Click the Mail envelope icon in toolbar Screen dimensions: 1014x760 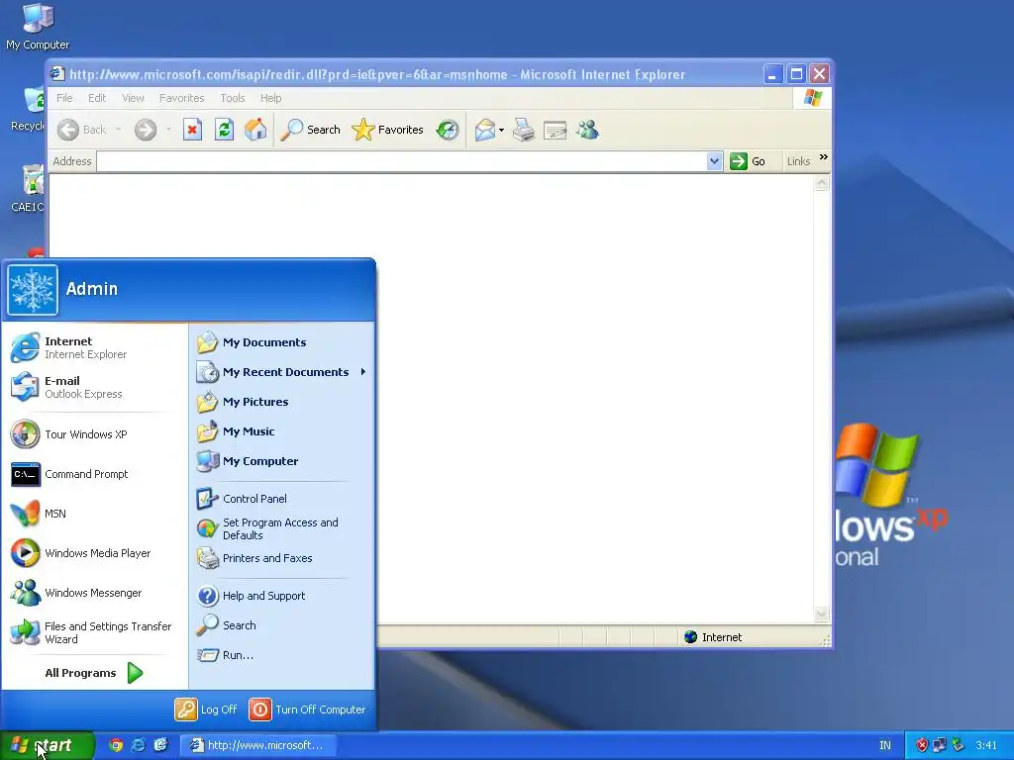click(x=484, y=130)
